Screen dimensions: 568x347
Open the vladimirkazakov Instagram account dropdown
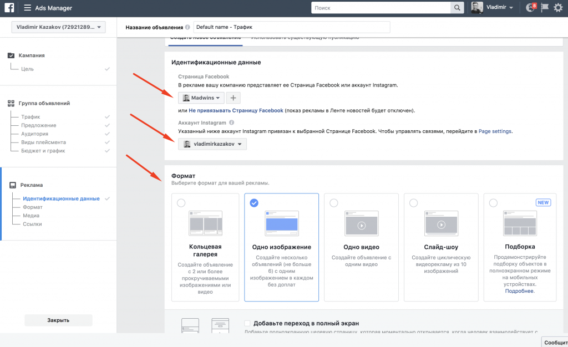pyautogui.click(x=212, y=144)
